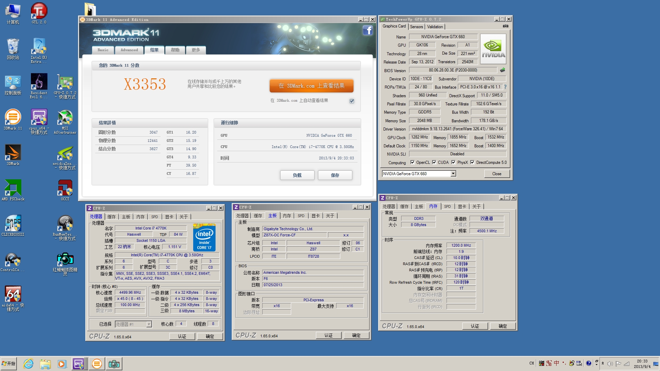Open the 显卡 tab in CPU-Z motherboard window
The height and width of the screenshot is (371, 660).
[x=316, y=216]
